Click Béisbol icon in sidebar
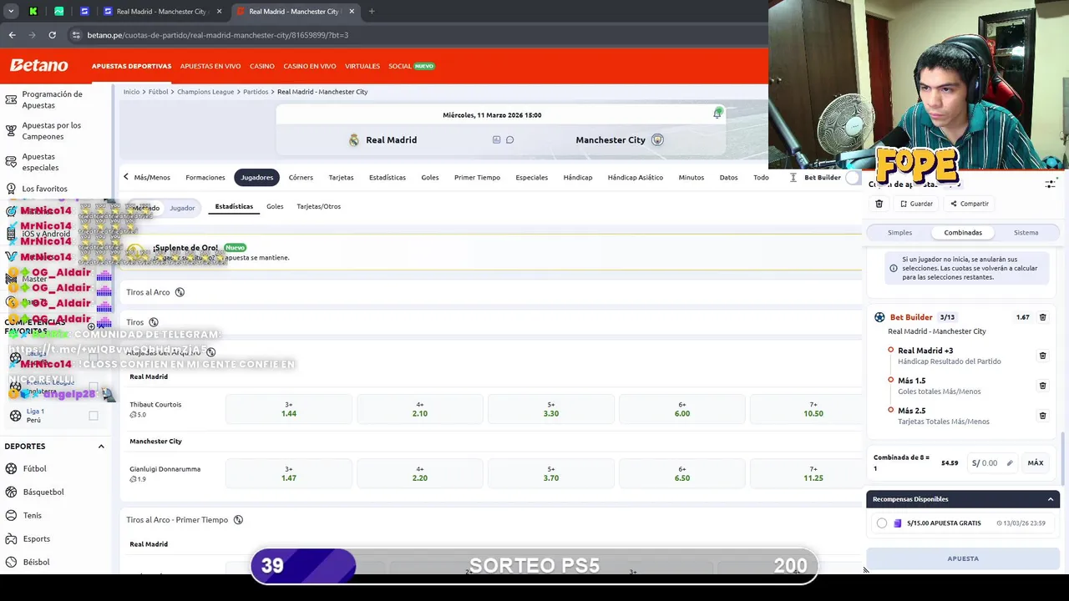 (11, 563)
